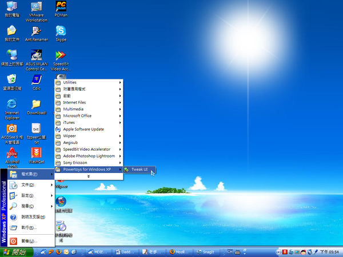This screenshot has width=343, height=257.
Task: Expand the Utilities submenu arrow
Action: (120, 83)
